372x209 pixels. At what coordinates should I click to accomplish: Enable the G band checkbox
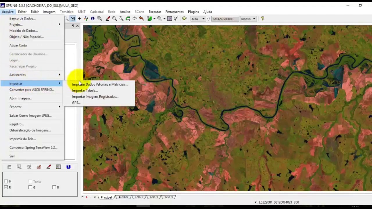click(30, 188)
